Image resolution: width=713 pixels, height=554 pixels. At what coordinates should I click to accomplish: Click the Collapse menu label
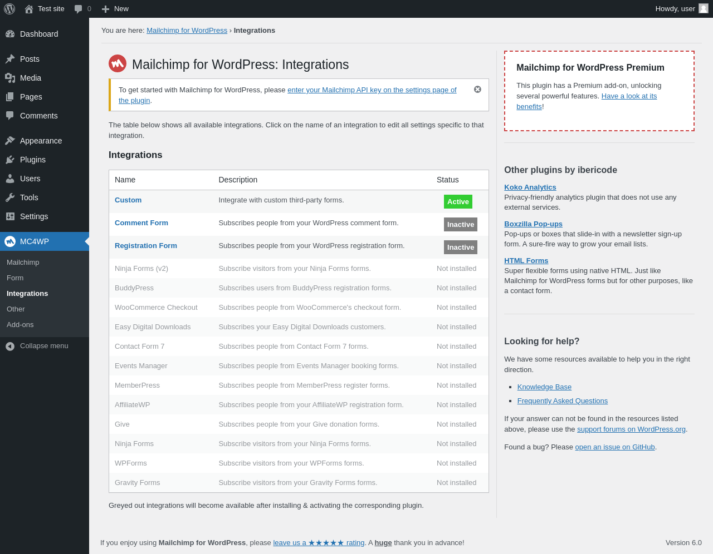pos(44,346)
